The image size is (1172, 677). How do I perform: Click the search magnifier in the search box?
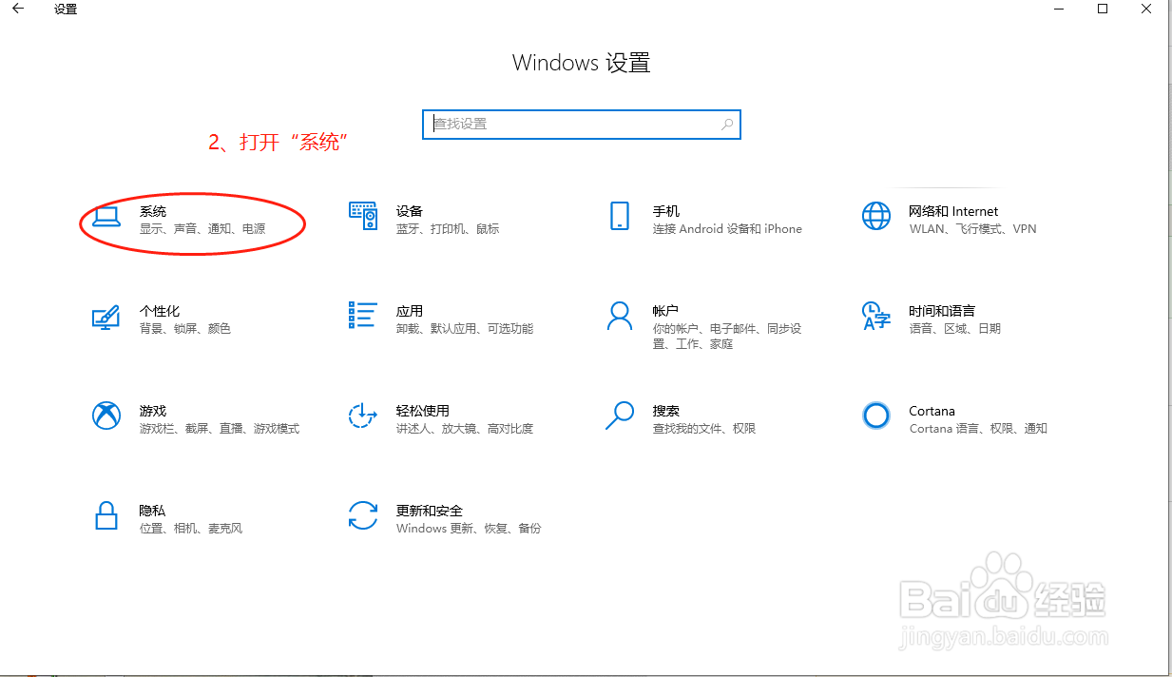coord(725,124)
